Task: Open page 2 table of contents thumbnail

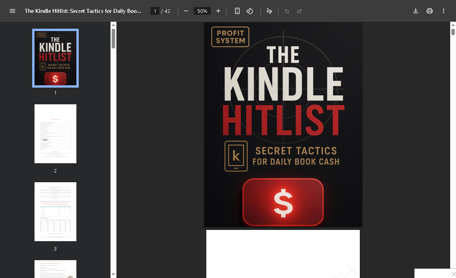Action: pos(55,134)
